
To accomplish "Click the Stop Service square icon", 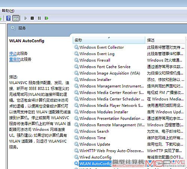I will [32, 18].
